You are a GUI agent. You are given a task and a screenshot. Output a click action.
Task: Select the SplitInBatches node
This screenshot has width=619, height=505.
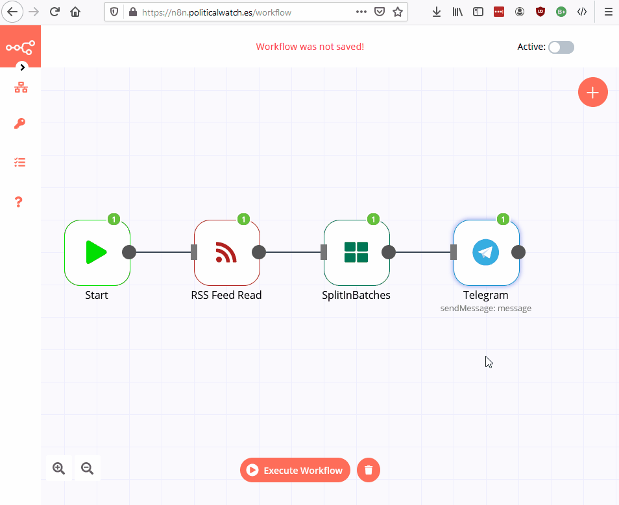click(x=356, y=253)
